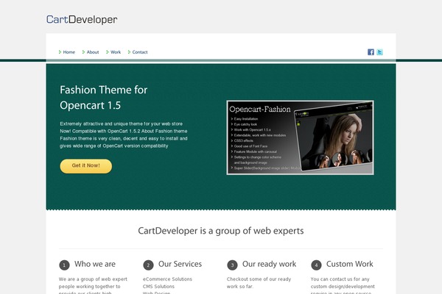Click the text 'We are a group of web expert'

93,279
